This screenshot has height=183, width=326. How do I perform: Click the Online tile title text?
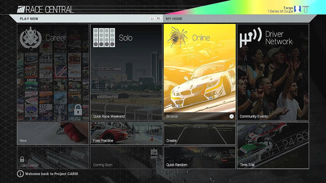(x=201, y=38)
